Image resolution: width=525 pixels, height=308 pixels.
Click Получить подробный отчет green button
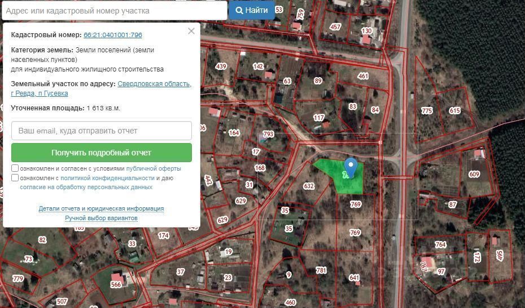(x=102, y=153)
